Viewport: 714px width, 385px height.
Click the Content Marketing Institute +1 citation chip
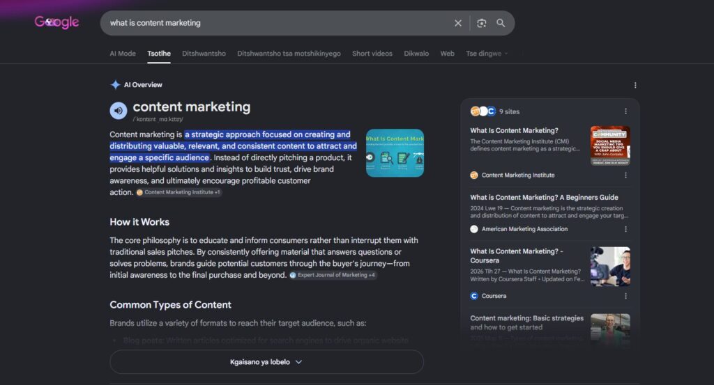coord(178,192)
